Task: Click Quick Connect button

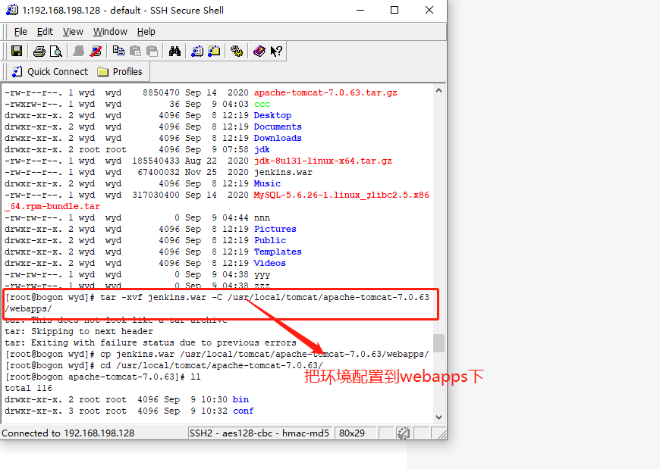Action: pos(50,72)
